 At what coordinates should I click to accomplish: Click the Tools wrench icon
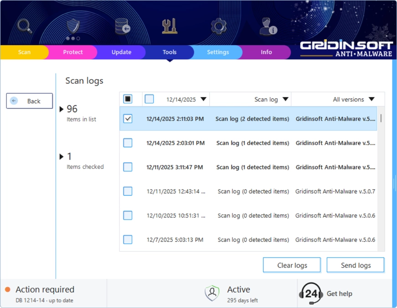coord(169,26)
